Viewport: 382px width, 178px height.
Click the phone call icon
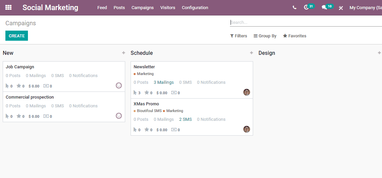coord(294,7)
